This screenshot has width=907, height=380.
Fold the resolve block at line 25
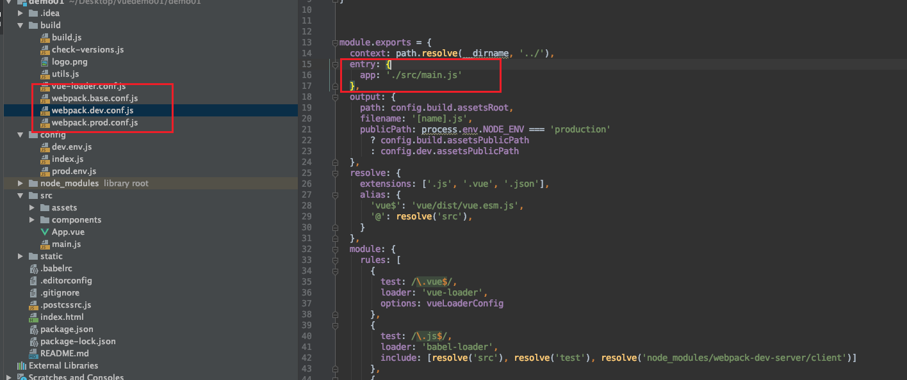coord(335,173)
